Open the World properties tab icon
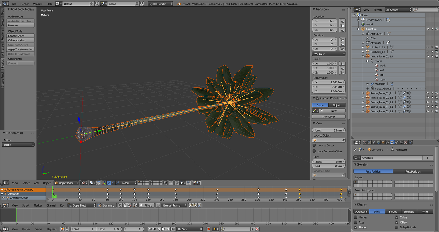Image resolution: width=439 pixels, height=232 pixels. (x=378, y=142)
